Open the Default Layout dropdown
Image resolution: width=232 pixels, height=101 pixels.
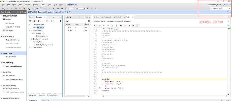tap(220, 9)
